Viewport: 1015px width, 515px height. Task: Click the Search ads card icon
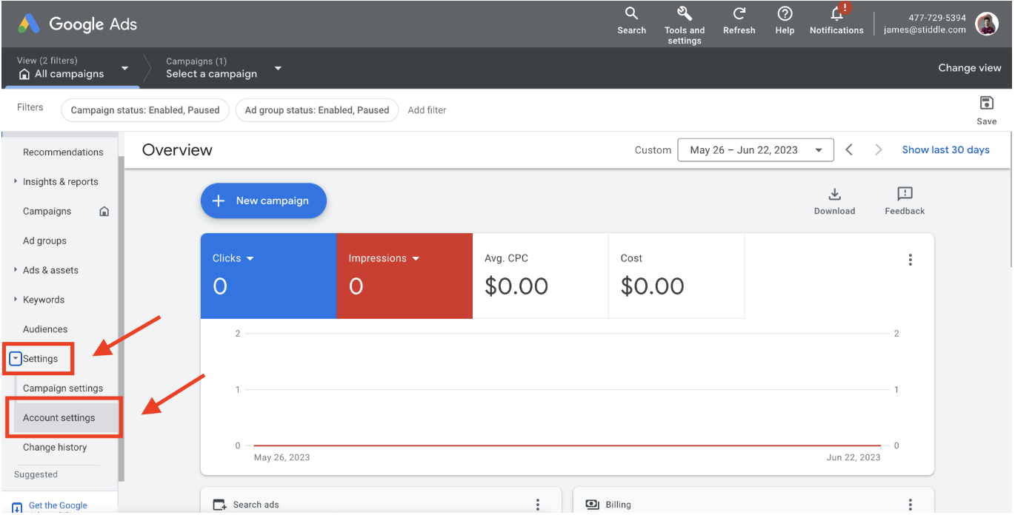coord(219,505)
